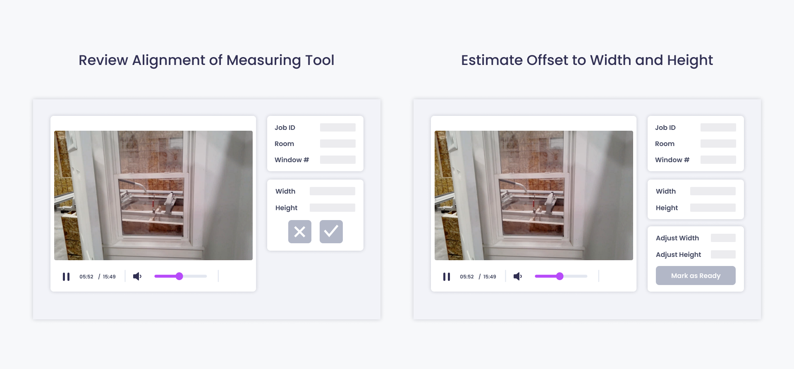794x369 pixels.
Task: Click the Height field in left panel
Action: click(x=332, y=208)
